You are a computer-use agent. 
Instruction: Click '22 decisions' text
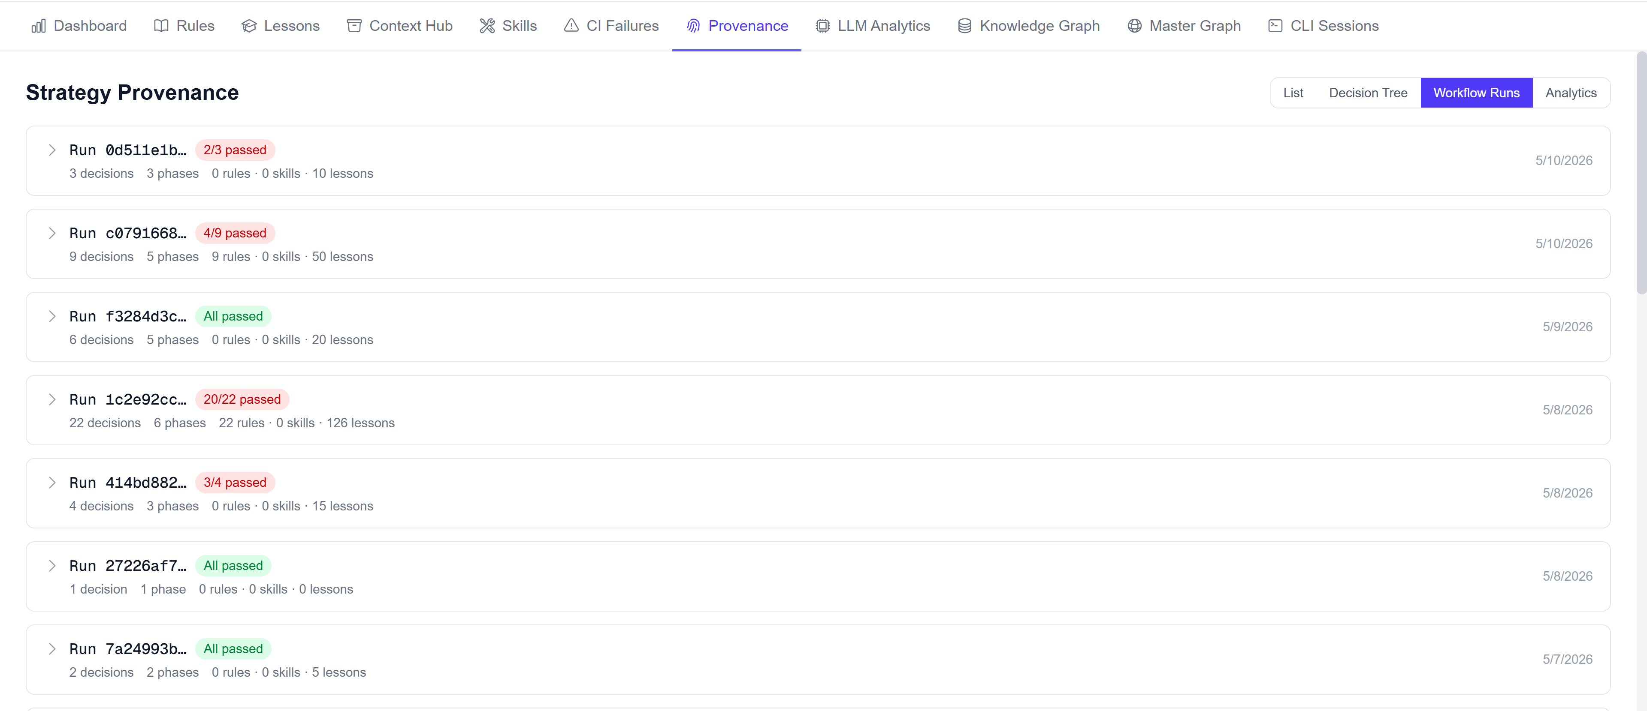pos(105,423)
